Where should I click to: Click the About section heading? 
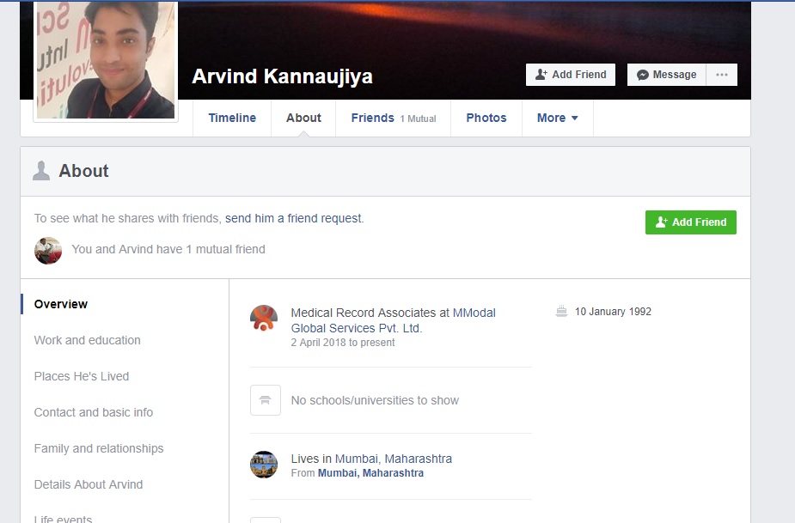[x=83, y=171]
